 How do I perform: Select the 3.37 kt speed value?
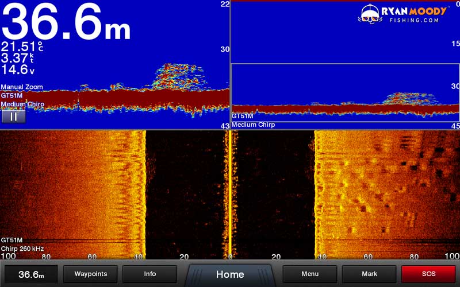pos(18,58)
